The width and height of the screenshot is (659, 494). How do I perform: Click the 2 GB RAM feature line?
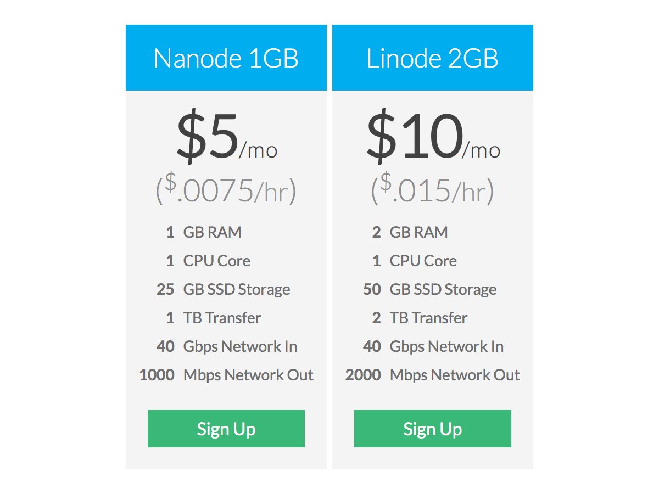coord(410,232)
